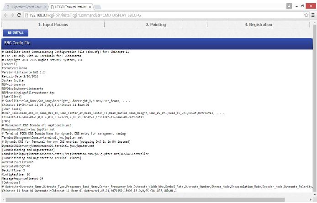The width and height of the screenshot is (317, 203).
Task: Open the Chrome hamburger menu
Action: coord(313,15)
